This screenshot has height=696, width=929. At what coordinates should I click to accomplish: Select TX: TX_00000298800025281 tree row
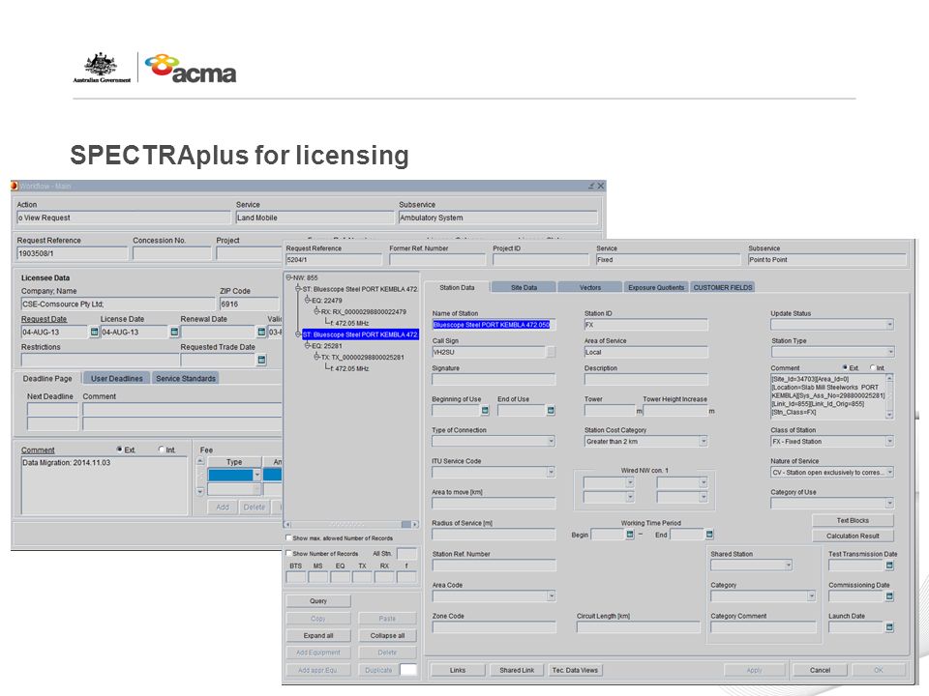point(363,357)
